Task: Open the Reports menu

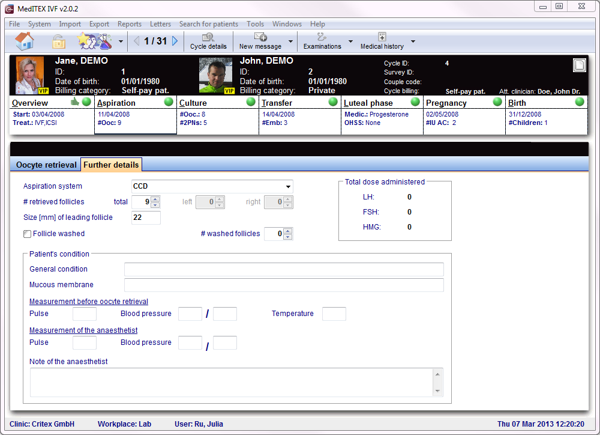Action: point(130,24)
